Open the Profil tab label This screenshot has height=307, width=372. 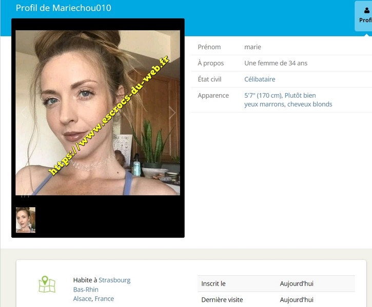365,20
